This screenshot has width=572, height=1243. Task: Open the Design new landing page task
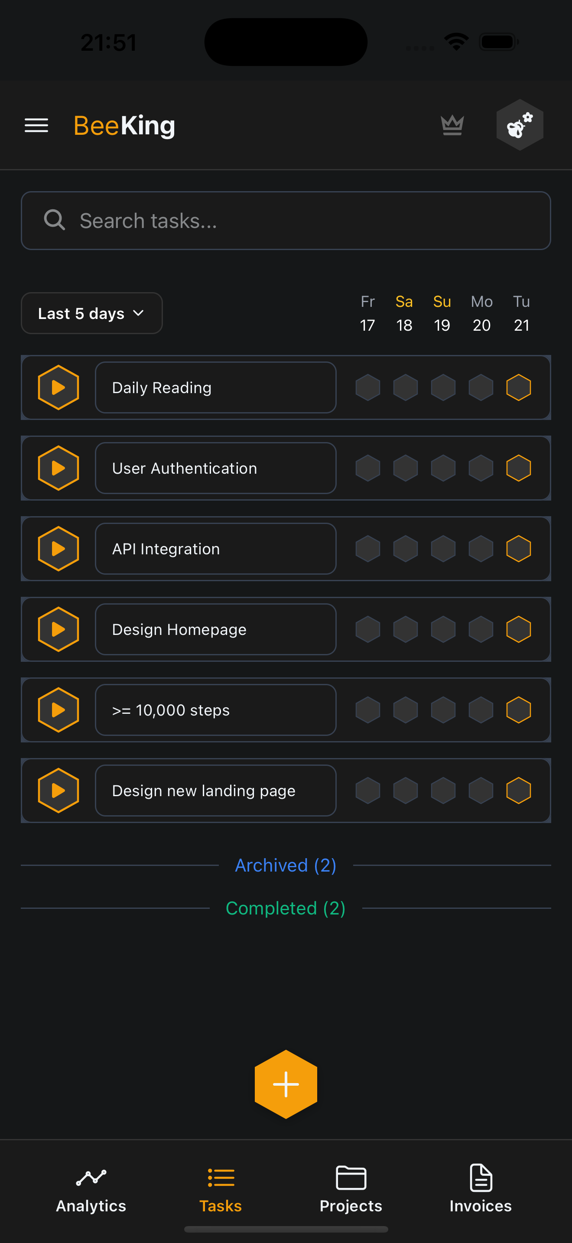[216, 791]
